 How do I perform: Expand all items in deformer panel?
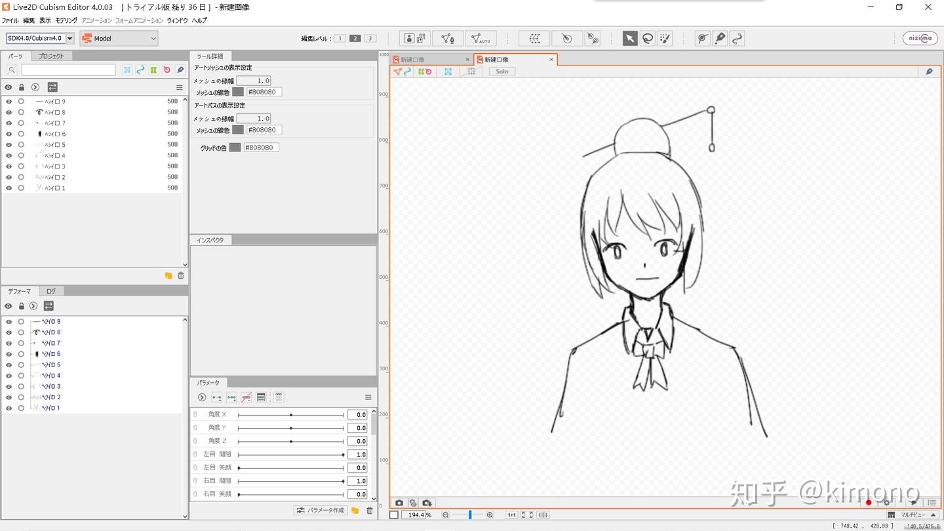pyautogui.click(x=33, y=306)
